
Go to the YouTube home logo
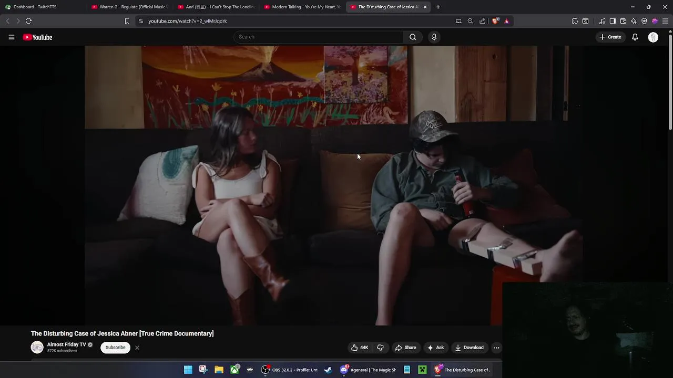click(37, 37)
